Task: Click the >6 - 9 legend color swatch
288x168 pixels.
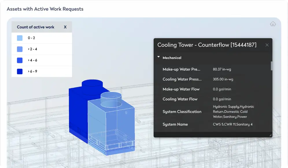Action: tap(20, 71)
